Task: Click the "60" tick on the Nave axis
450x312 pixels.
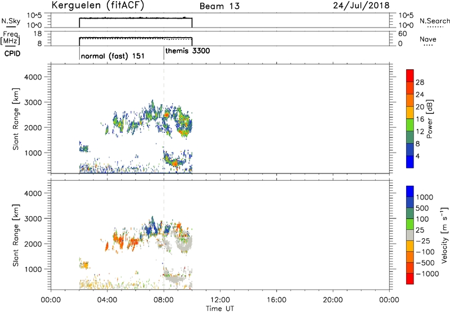Action: click(402, 34)
